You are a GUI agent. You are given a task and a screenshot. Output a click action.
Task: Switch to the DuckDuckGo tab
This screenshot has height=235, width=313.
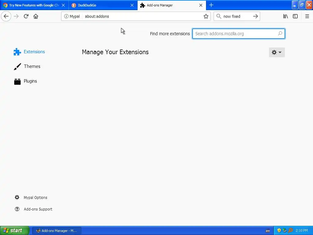[103, 5]
